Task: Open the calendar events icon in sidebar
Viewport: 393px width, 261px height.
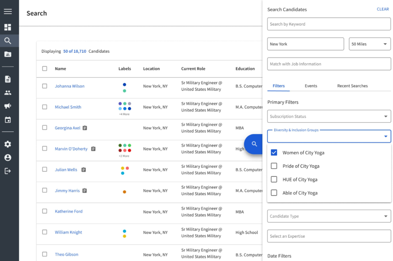Action: pyautogui.click(x=8, y=120)
